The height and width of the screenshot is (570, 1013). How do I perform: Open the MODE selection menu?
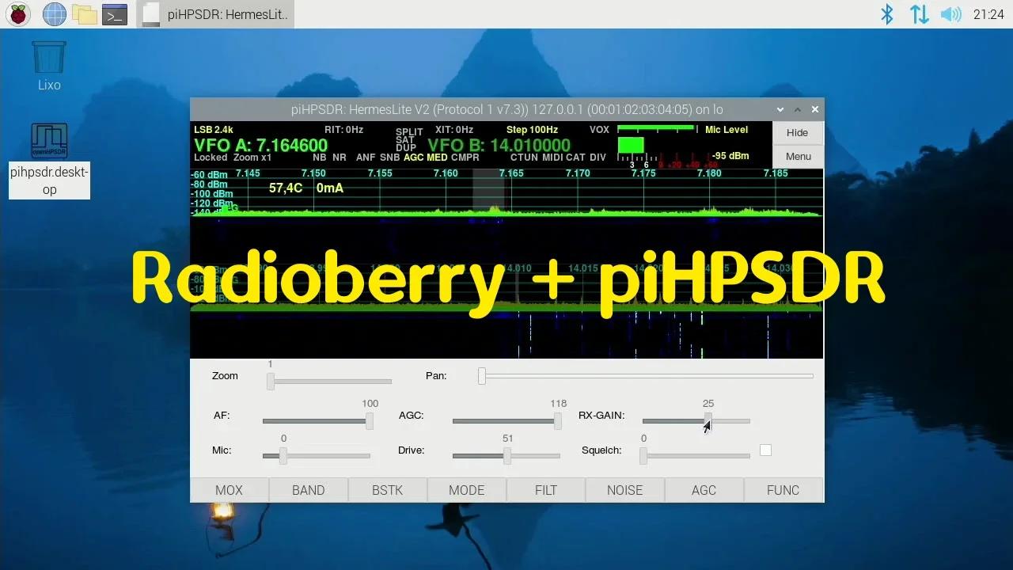point(466,489)
